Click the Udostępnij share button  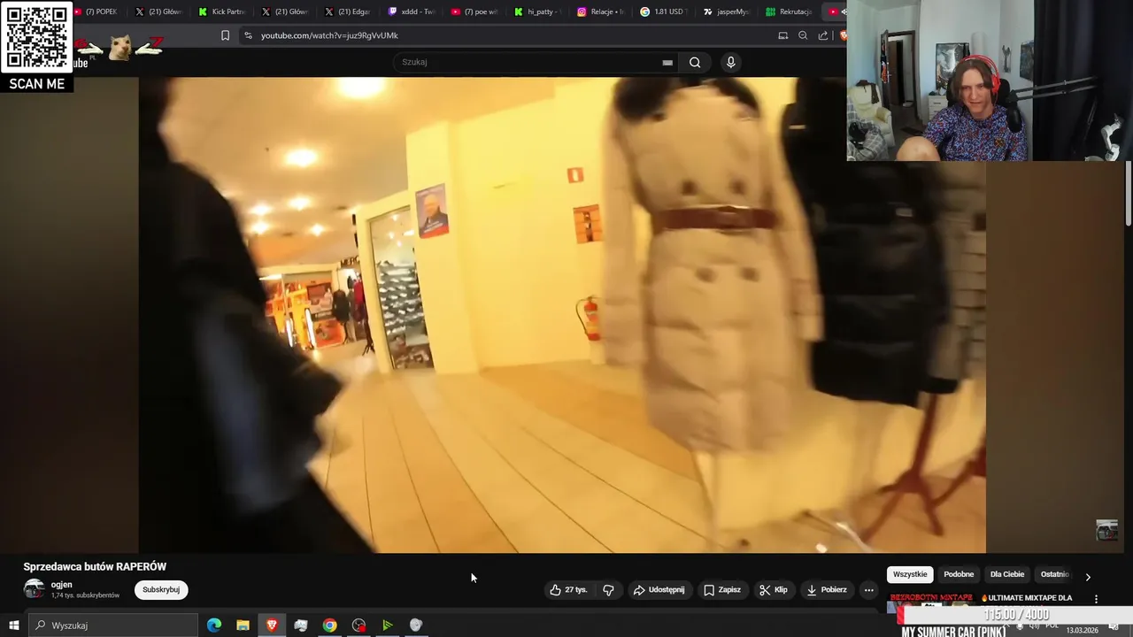point(659,590)
